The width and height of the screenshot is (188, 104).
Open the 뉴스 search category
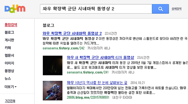(8, 79)
